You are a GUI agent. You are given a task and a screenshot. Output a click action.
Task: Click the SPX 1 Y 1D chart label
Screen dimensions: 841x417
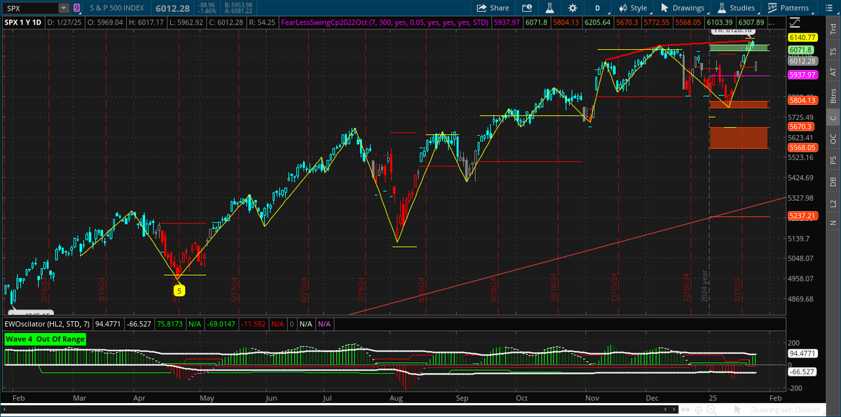pyautogui.click(x=25, y=22)
